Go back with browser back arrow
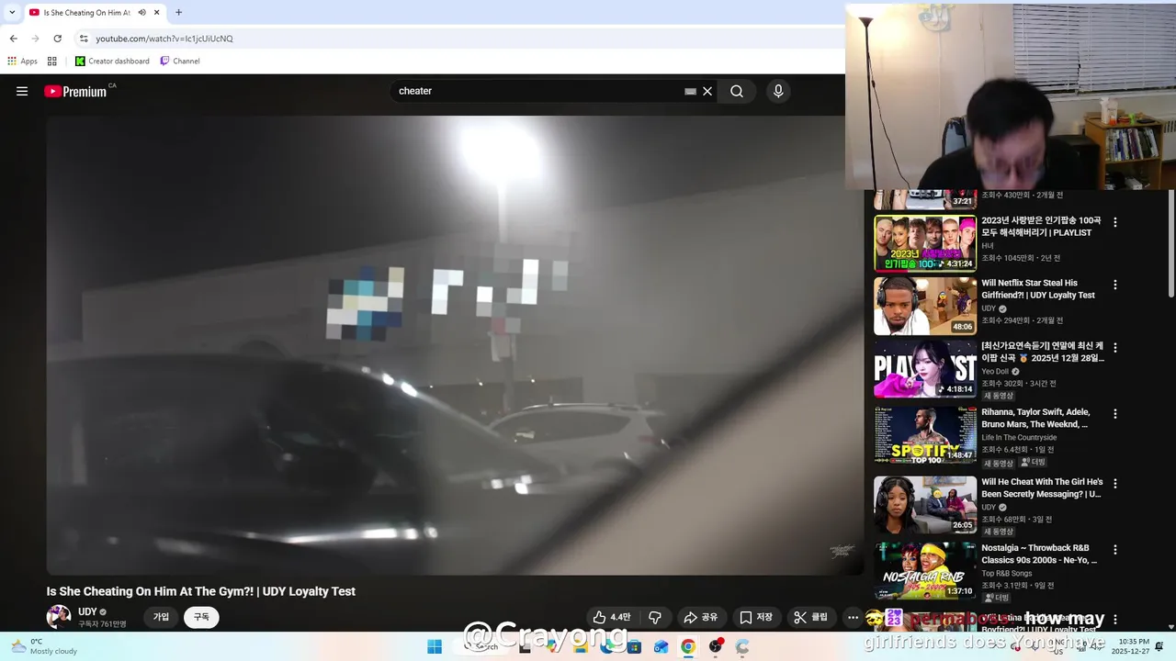1176x661 pixels. coord(13,39)
